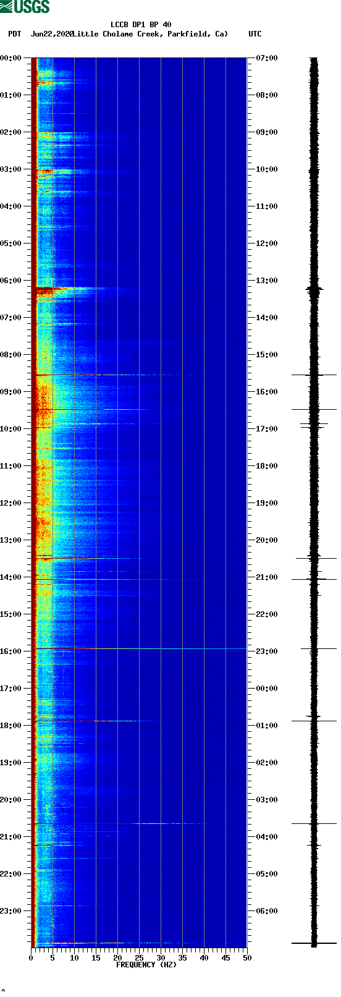Click the 19:00 label on UTC axis
Screen dimensions: 341x997
tap(267, 503)
